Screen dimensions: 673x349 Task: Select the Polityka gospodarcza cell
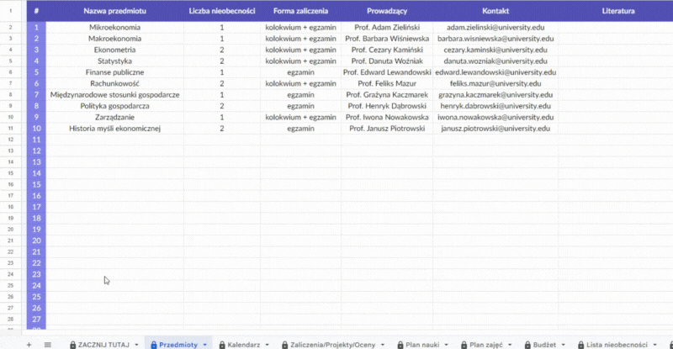click(x=114, y=106)
